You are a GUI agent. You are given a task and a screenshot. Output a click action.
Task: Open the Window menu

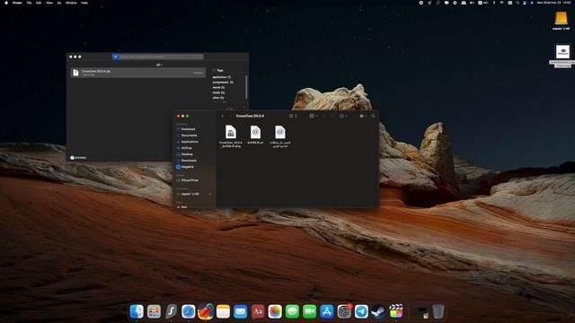(x=71, y=3)
